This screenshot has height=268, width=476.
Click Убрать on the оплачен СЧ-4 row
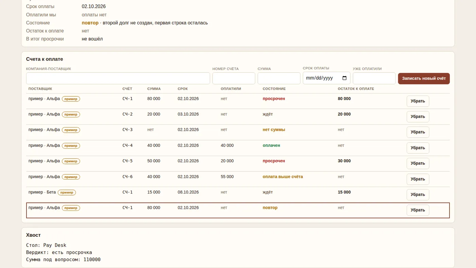pos(418,148)
